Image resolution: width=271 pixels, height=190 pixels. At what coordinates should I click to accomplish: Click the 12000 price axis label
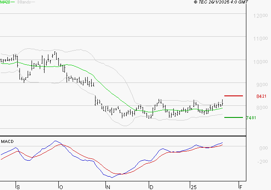point(261,16)
